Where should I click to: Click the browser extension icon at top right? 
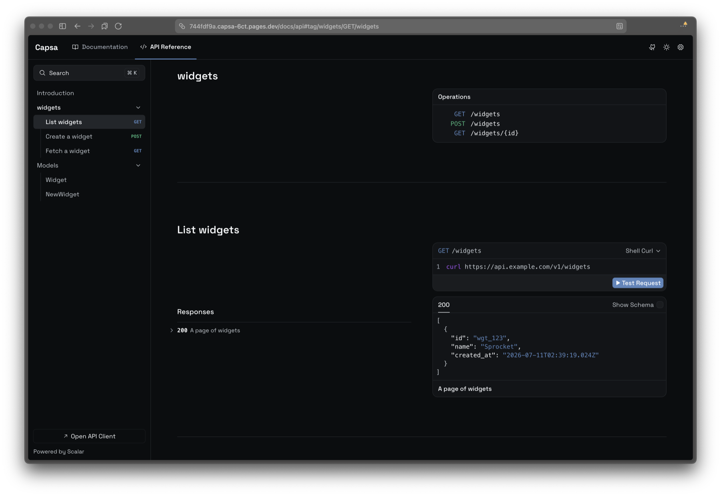(684, 25)
